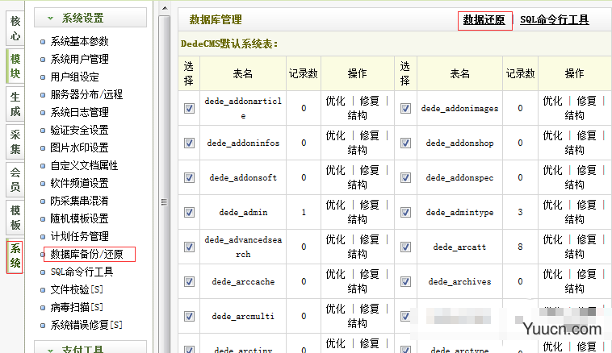Open 文件校验[S] menu item
612x353 pixels.
tap(77, 289)
